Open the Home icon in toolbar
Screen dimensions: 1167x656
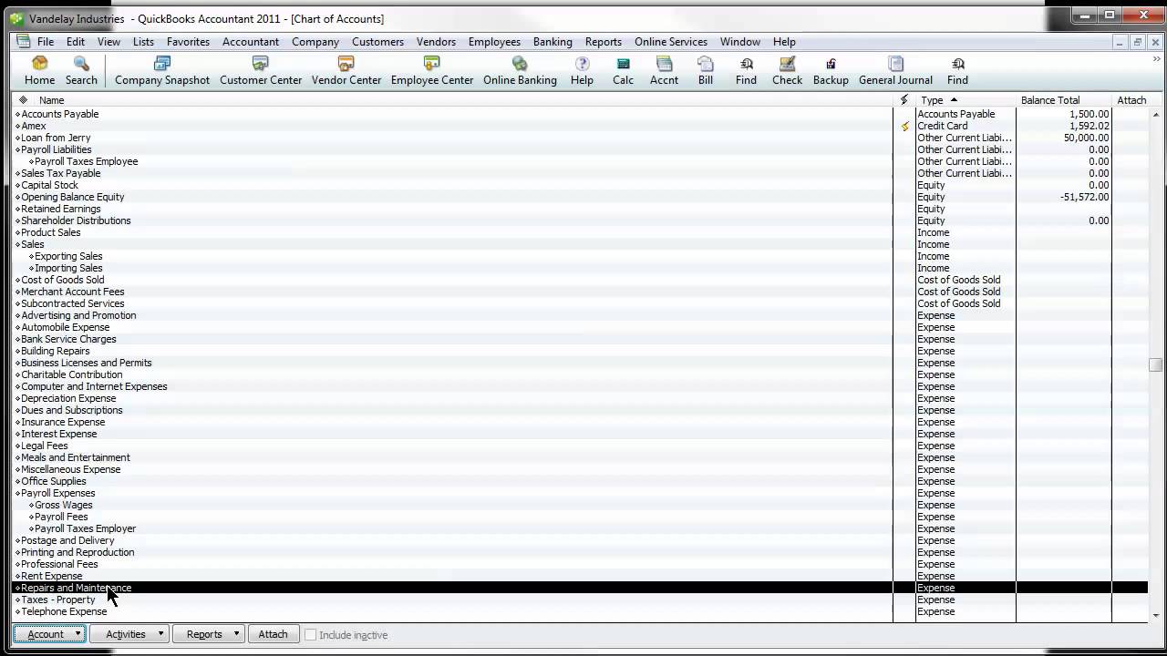(x=39, y=71)
